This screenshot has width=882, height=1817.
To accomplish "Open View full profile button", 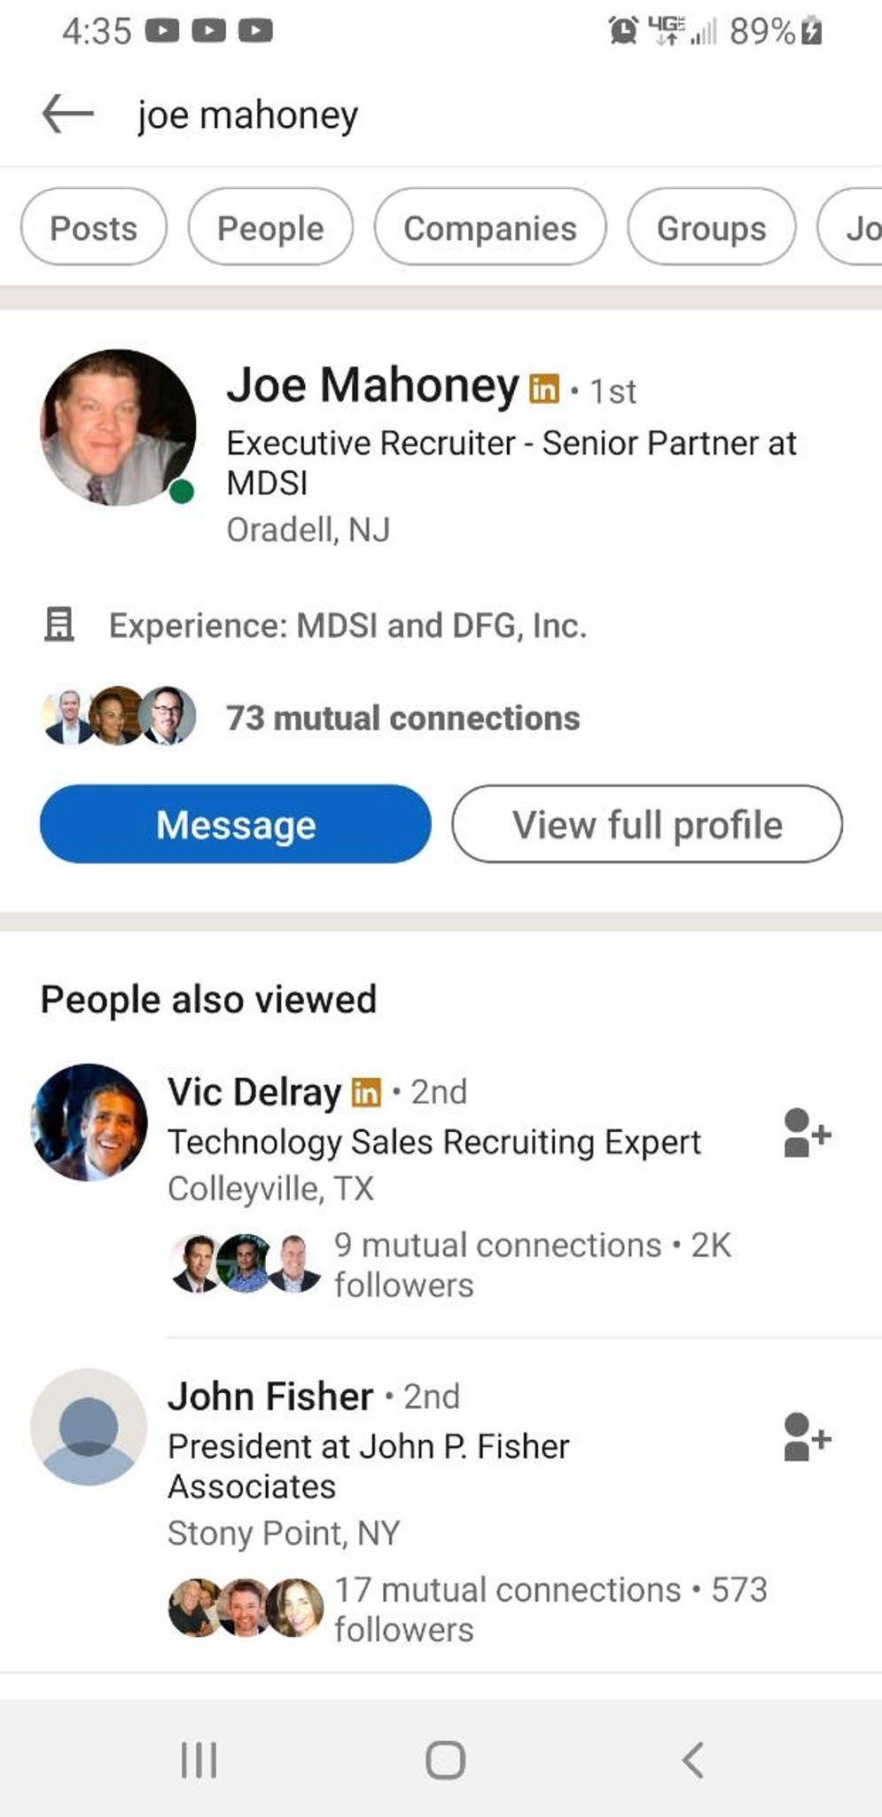I will 647,824.
